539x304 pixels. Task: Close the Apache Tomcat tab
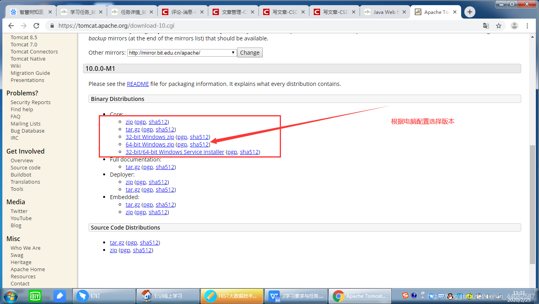pos(454,12)
